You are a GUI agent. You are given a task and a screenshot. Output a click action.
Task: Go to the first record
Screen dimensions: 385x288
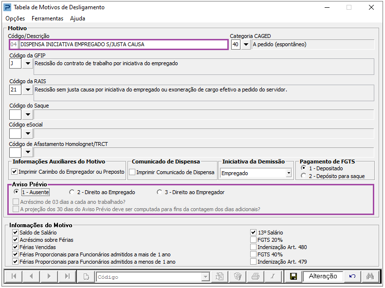(x=14, y=276)
